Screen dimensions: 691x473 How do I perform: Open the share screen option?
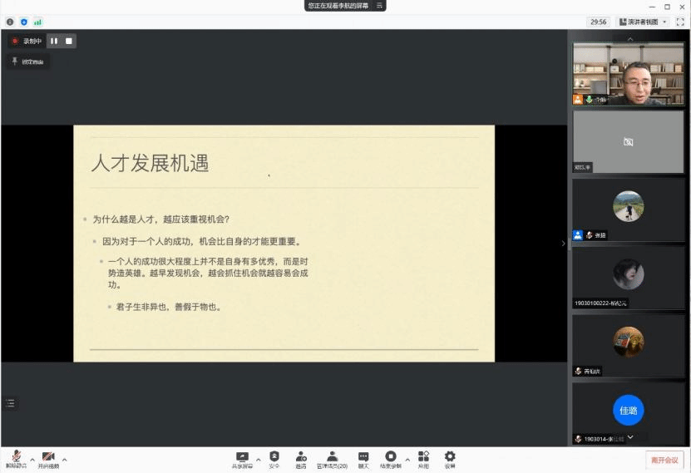coord(242,458)
